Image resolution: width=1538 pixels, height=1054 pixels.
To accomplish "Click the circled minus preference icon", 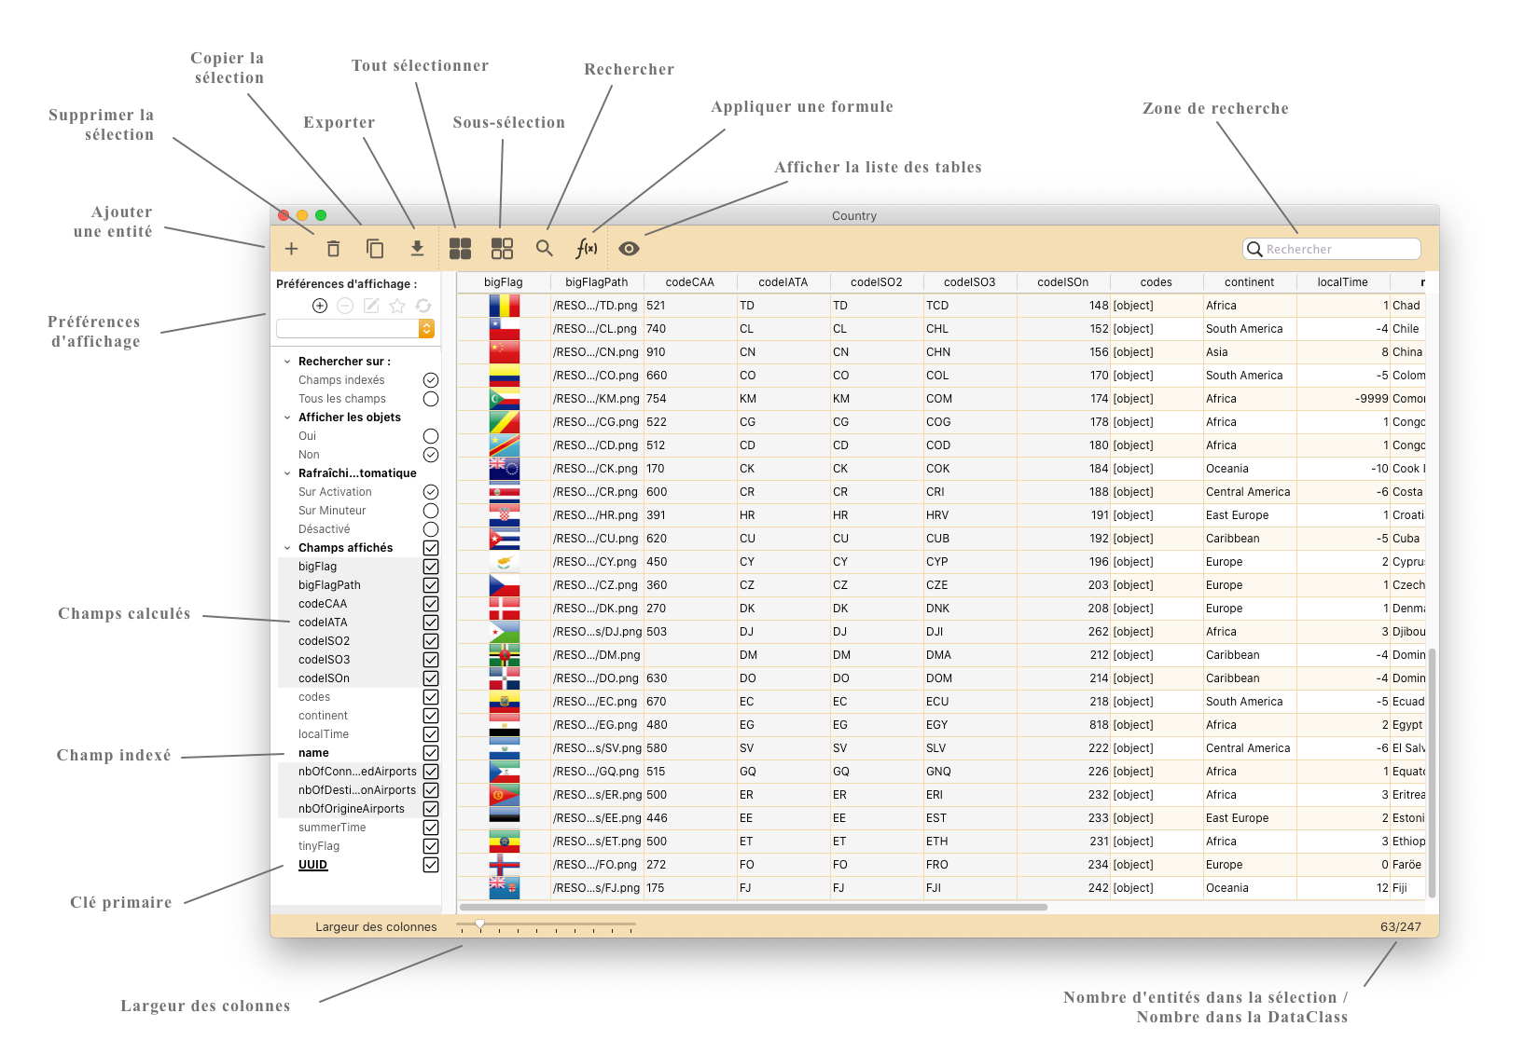I will coord(345,306).
